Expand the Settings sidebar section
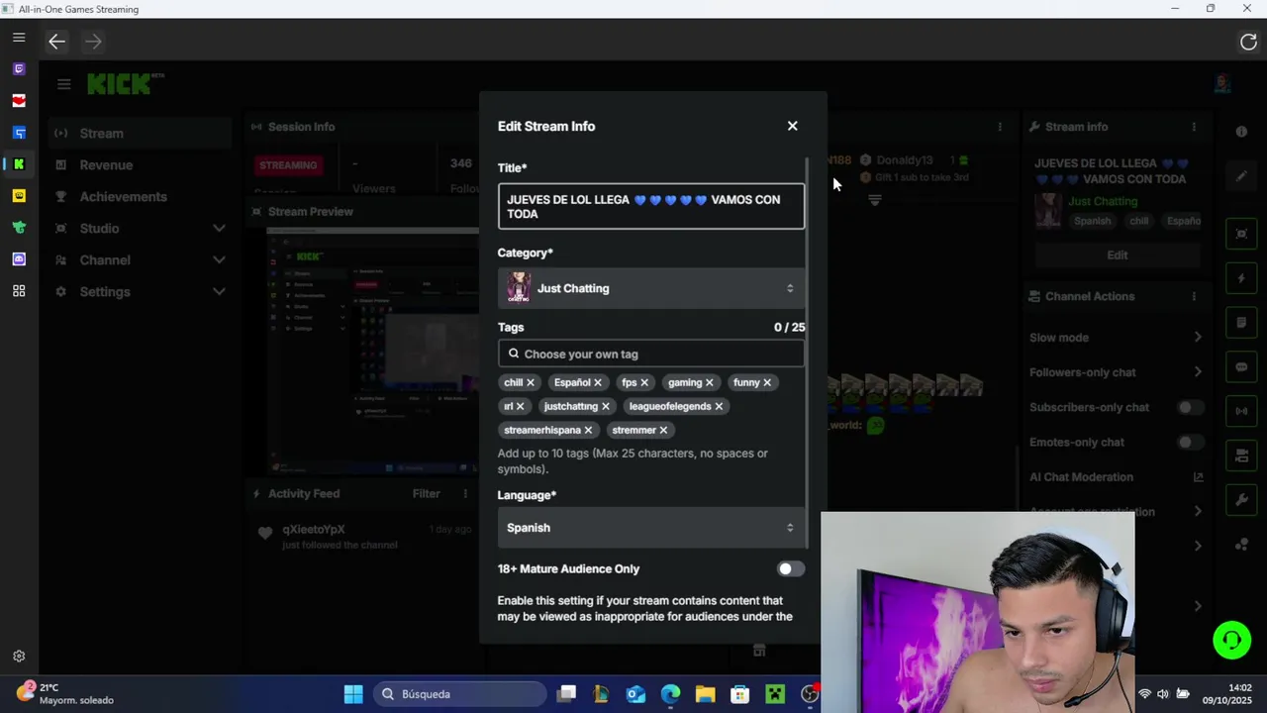This screenshot has width=1267, height=713. tap(219, 291)
